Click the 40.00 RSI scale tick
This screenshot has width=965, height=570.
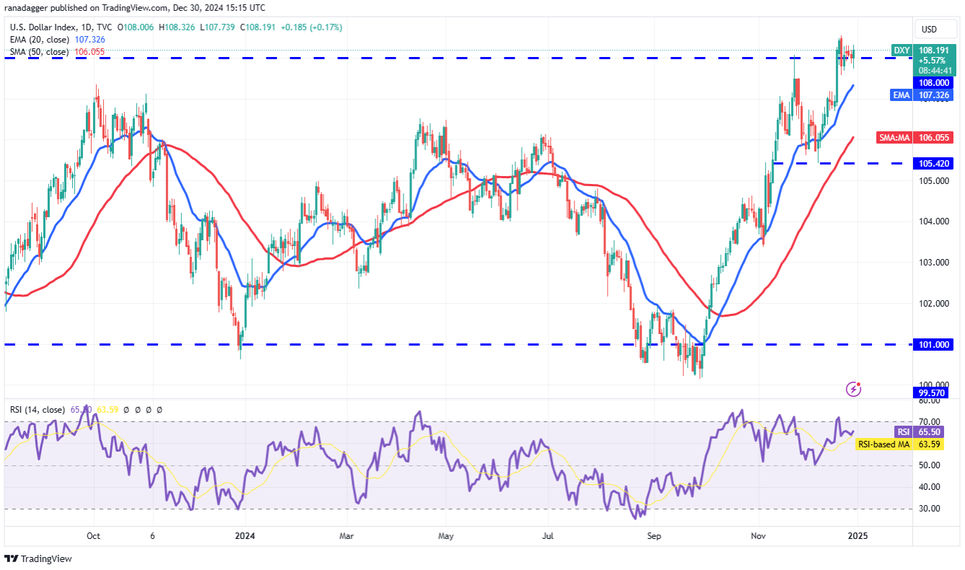pyautogui.click(x=928, y=487)
